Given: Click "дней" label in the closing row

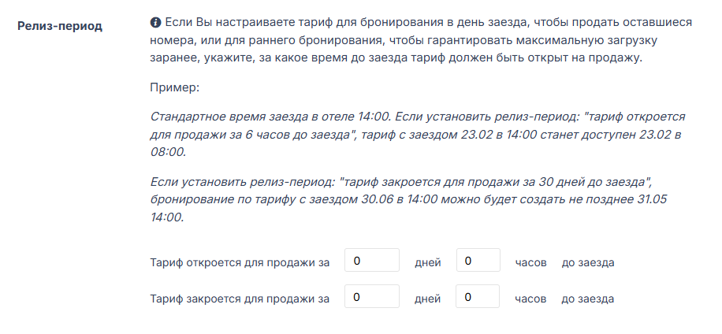Looking at the screenshot, I should 427,299.
